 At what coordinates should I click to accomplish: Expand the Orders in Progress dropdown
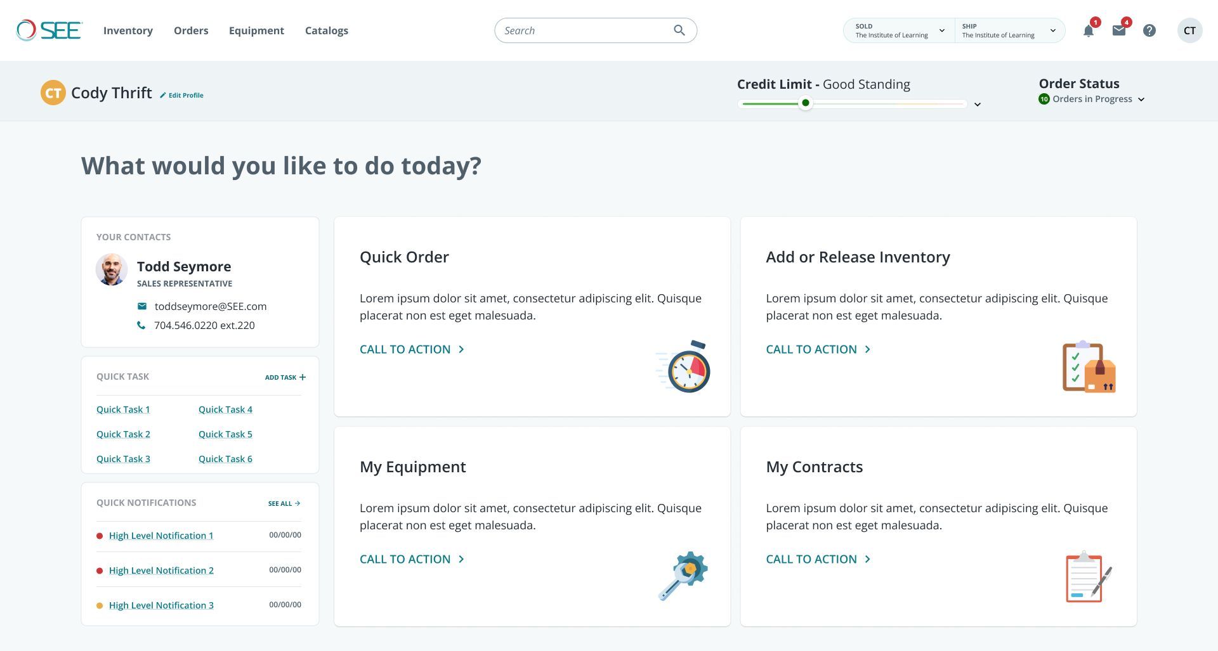(1141, 100)
